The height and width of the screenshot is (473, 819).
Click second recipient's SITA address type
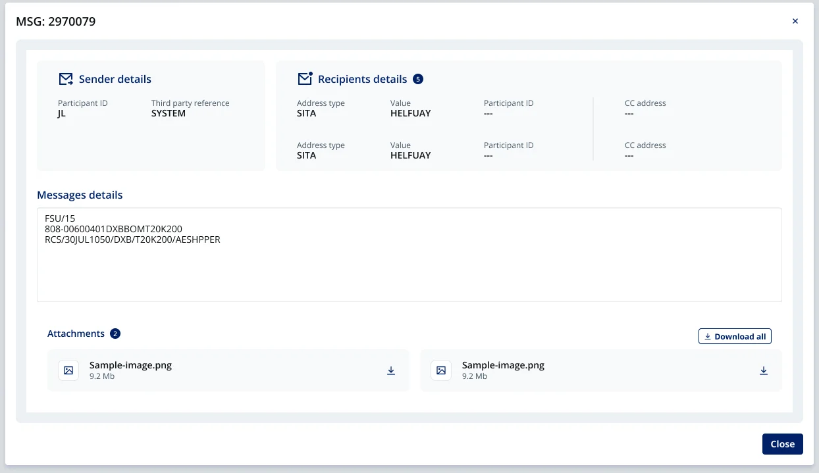point(307,155)
